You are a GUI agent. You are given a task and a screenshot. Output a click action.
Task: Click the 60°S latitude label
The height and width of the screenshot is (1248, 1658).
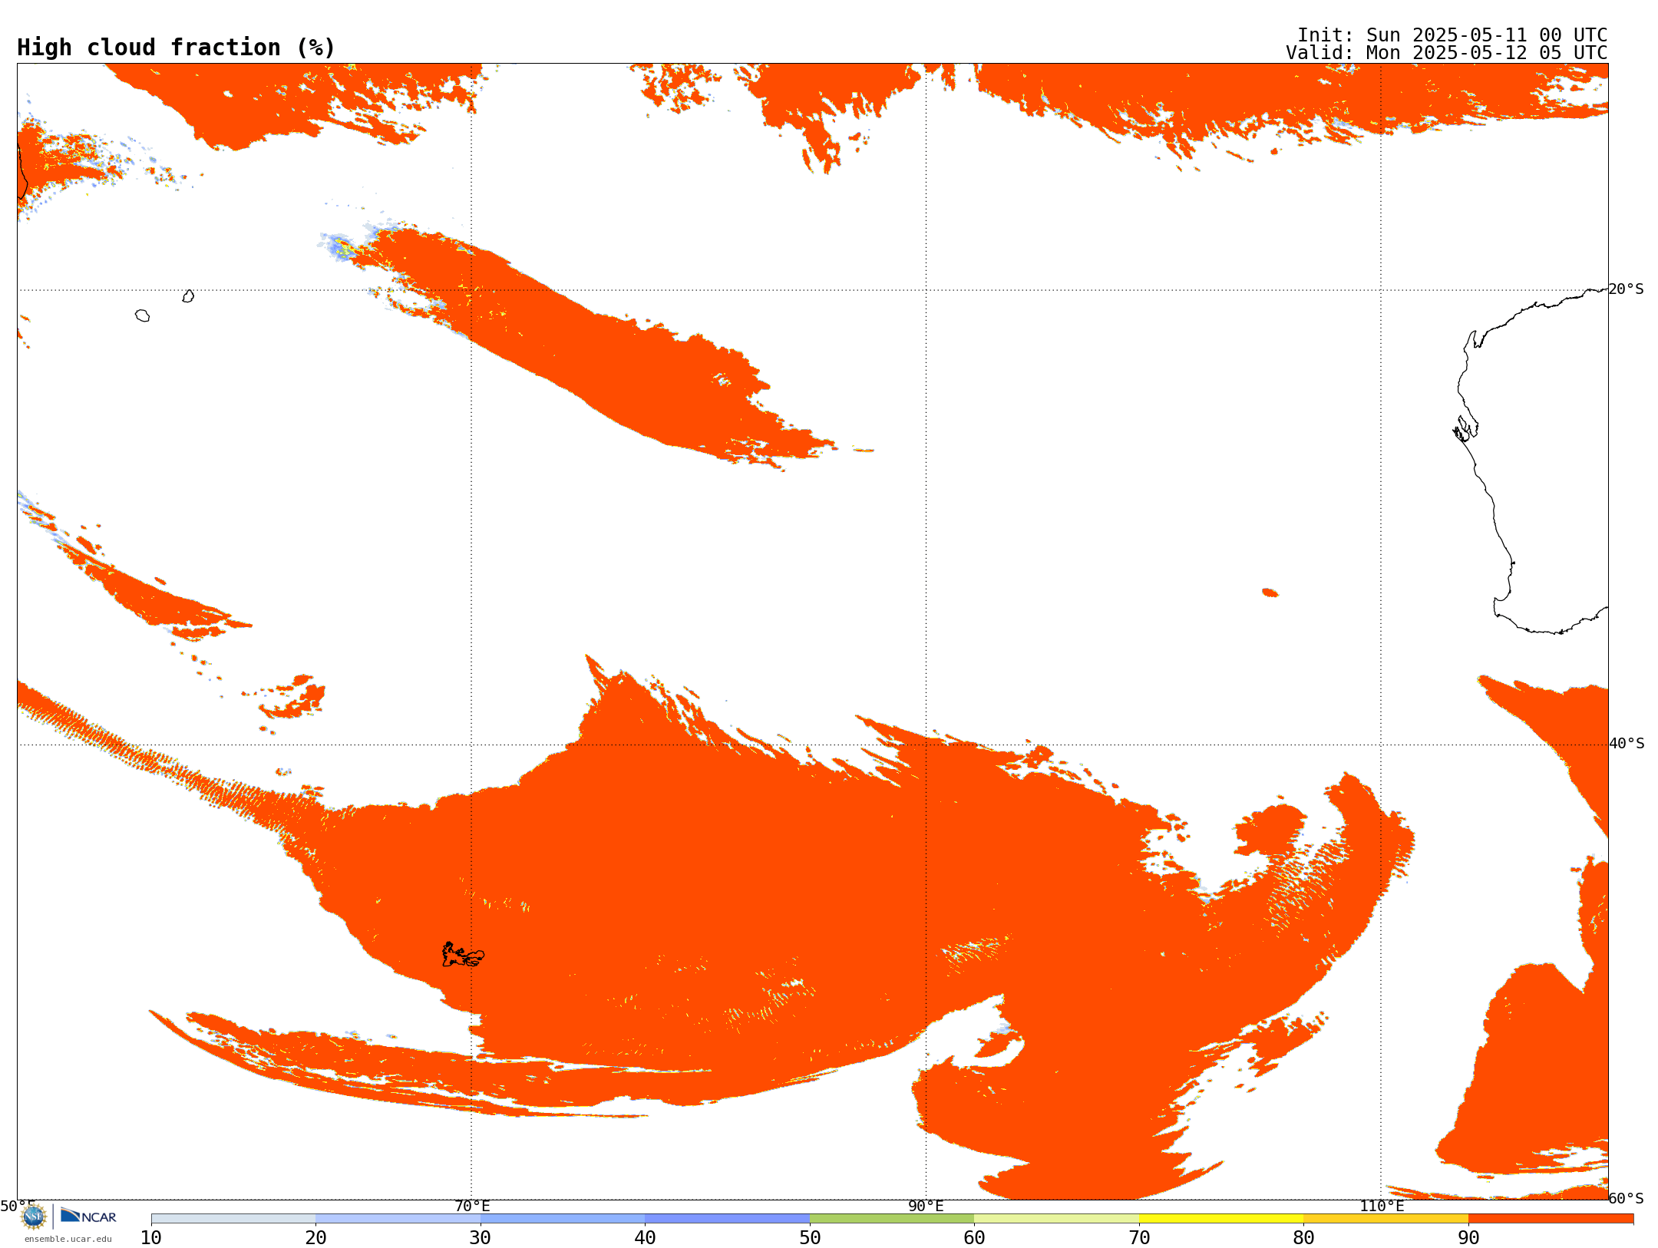[1627, 1198]
